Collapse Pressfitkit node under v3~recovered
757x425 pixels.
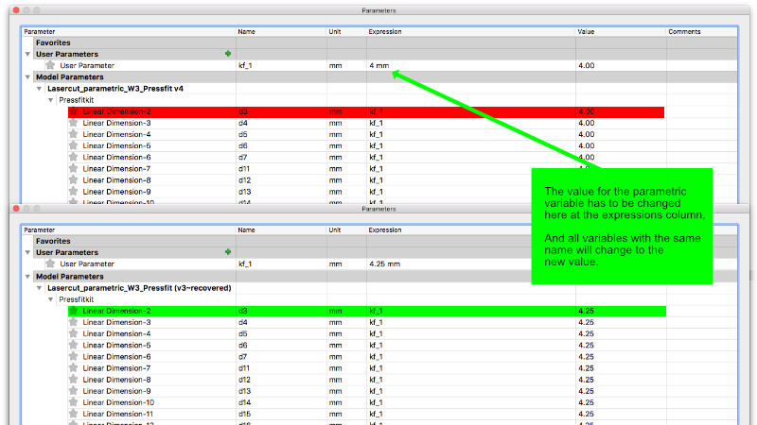coord(51,299)
